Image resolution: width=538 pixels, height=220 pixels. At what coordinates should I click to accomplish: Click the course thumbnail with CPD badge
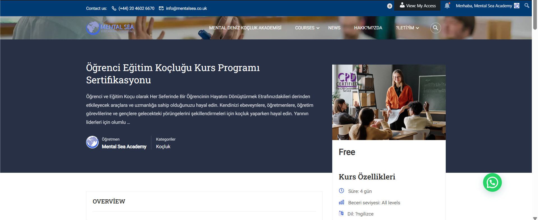coord(389,102)
